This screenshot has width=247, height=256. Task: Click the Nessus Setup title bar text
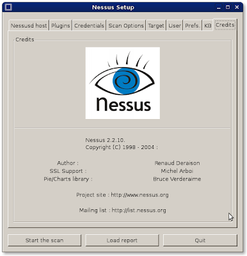[113, 7]
